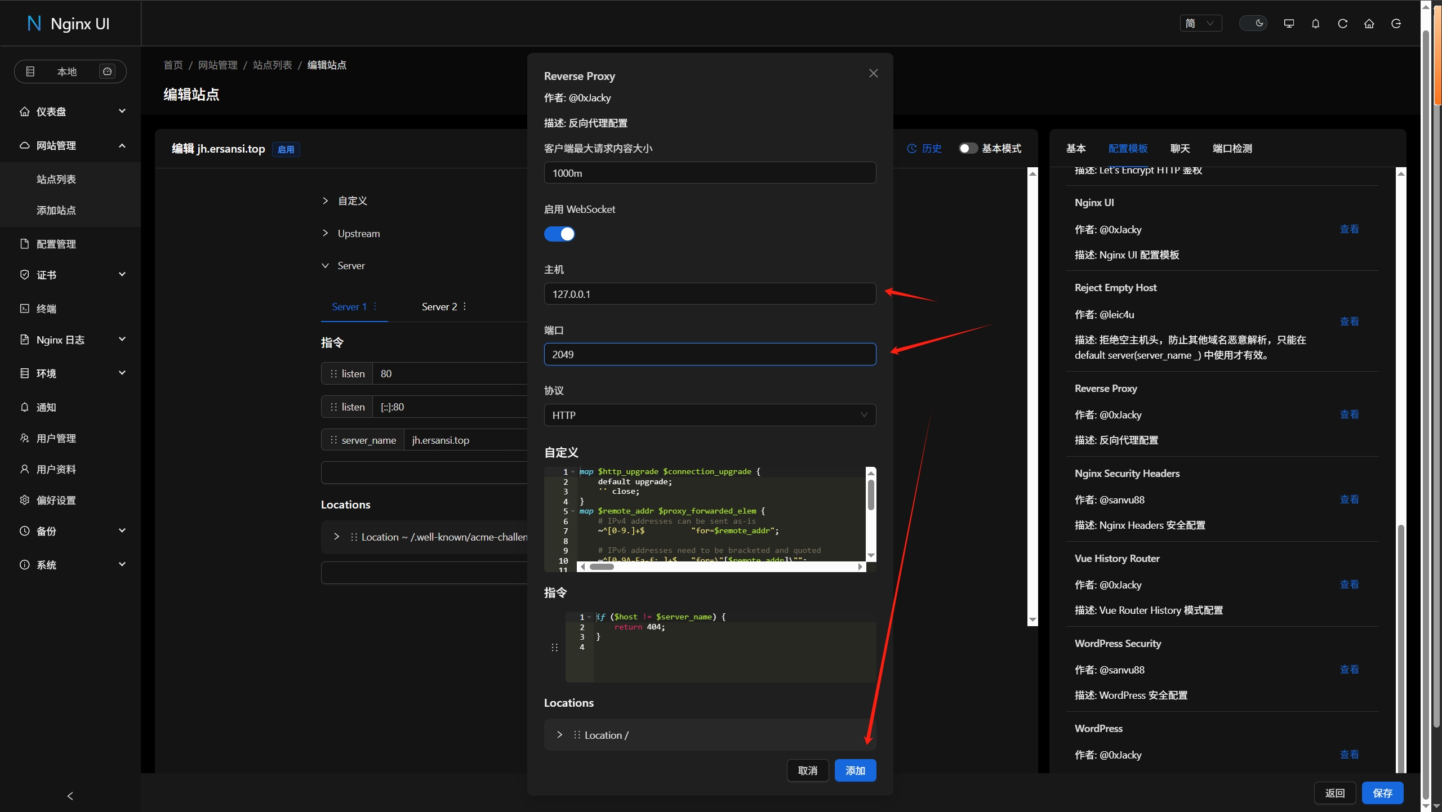
Task: Click the 取消 button
Action: pos(807,770)
